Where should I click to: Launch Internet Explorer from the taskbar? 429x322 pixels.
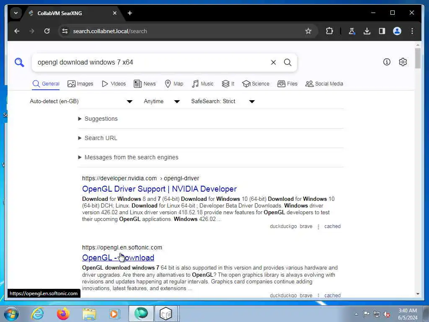coord(37,314)
